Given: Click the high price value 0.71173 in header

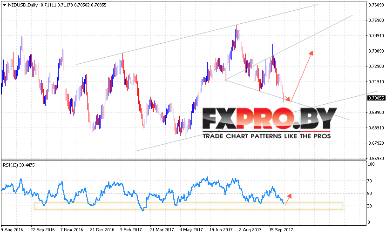Looking at the screenshot, I should click(x=65, y=5).
